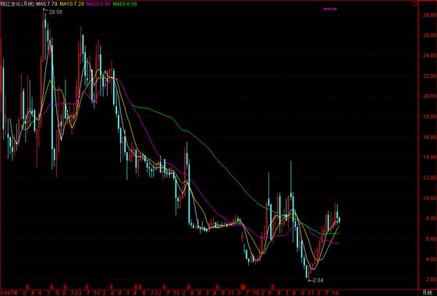Click the MA5 indicator label
437x296 pixels.
tap(48, 4)
